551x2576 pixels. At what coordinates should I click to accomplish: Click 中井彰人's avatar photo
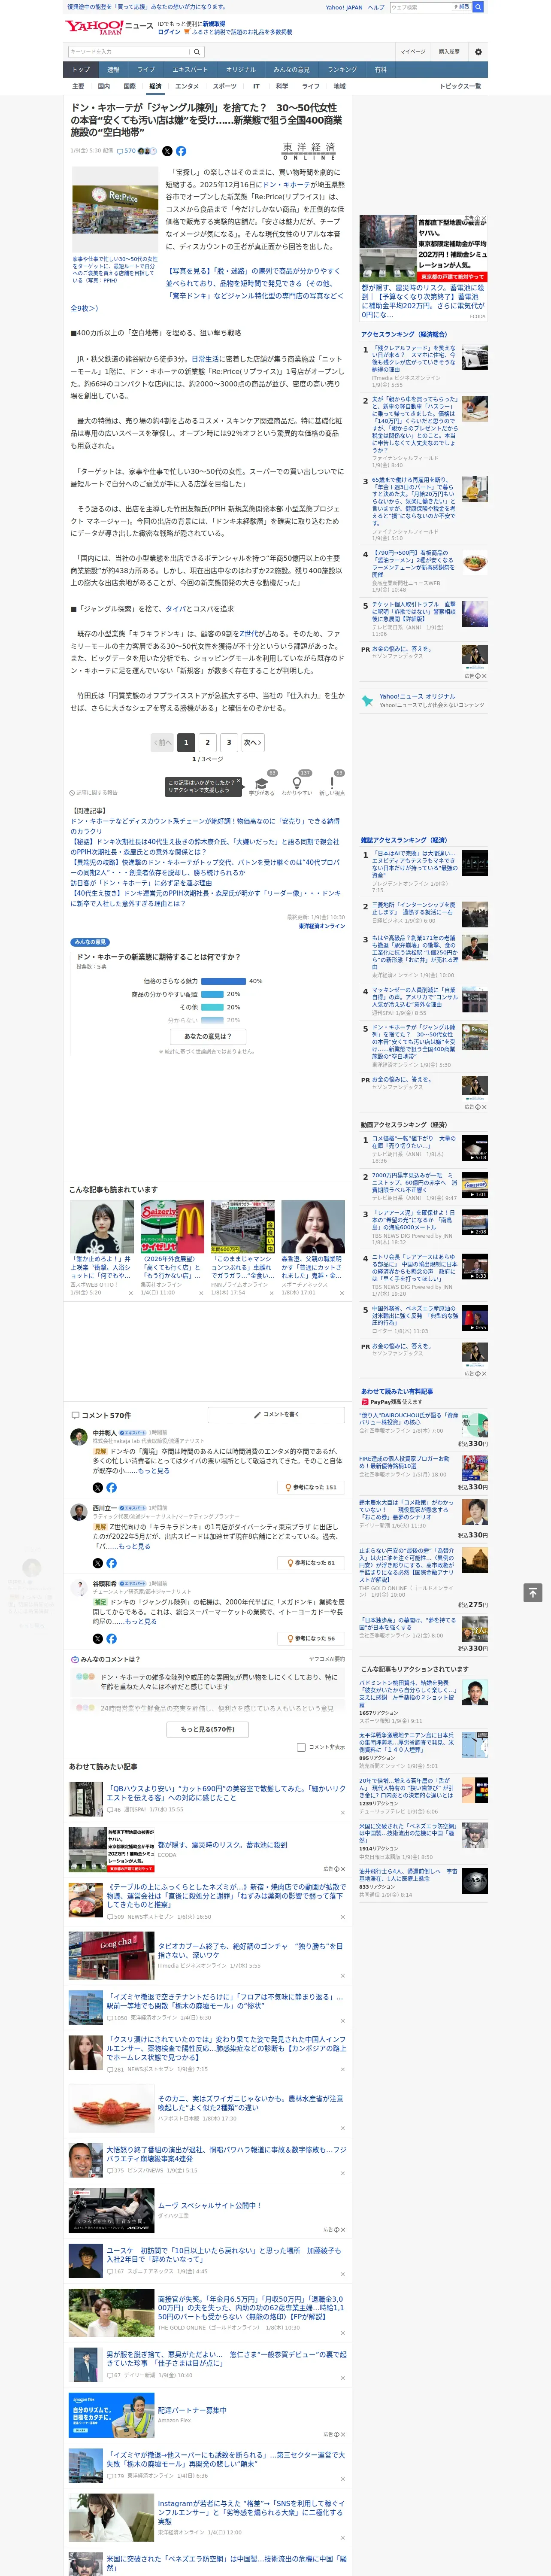[x=79, y=1437]
